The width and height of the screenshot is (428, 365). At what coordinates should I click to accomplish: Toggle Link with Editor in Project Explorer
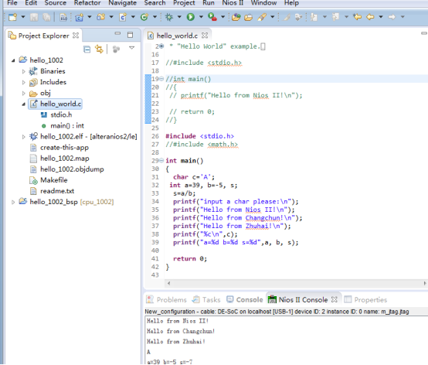click(x=99, y=49)
